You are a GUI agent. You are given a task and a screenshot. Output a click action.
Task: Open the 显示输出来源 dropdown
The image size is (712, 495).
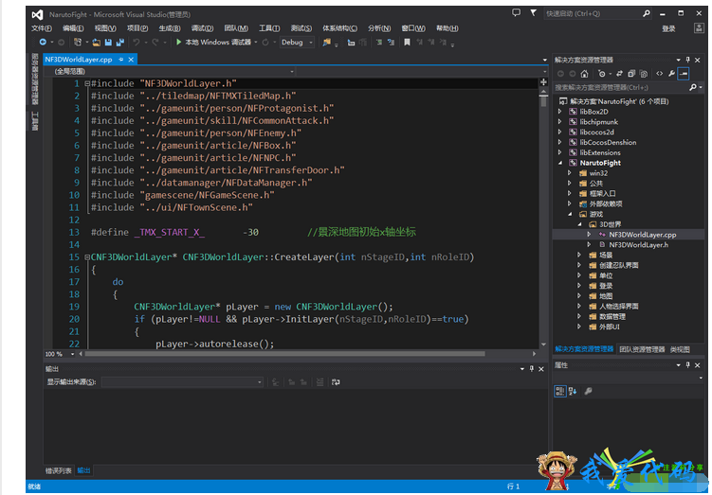pyautogui.click(x=182, y=382)
